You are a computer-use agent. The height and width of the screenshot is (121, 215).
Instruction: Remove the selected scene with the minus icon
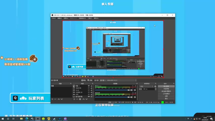(55, 99)
